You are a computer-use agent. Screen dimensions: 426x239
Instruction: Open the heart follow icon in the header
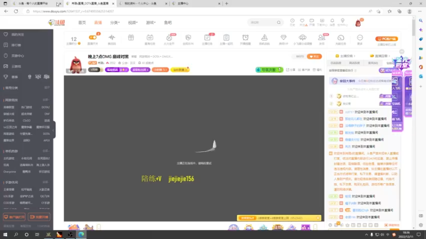[x=302, y=22]
